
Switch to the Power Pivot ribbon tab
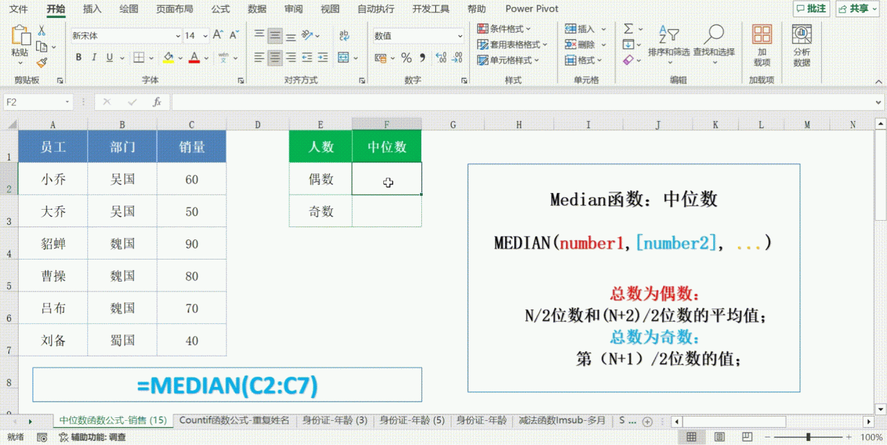(x=532, y=9)
